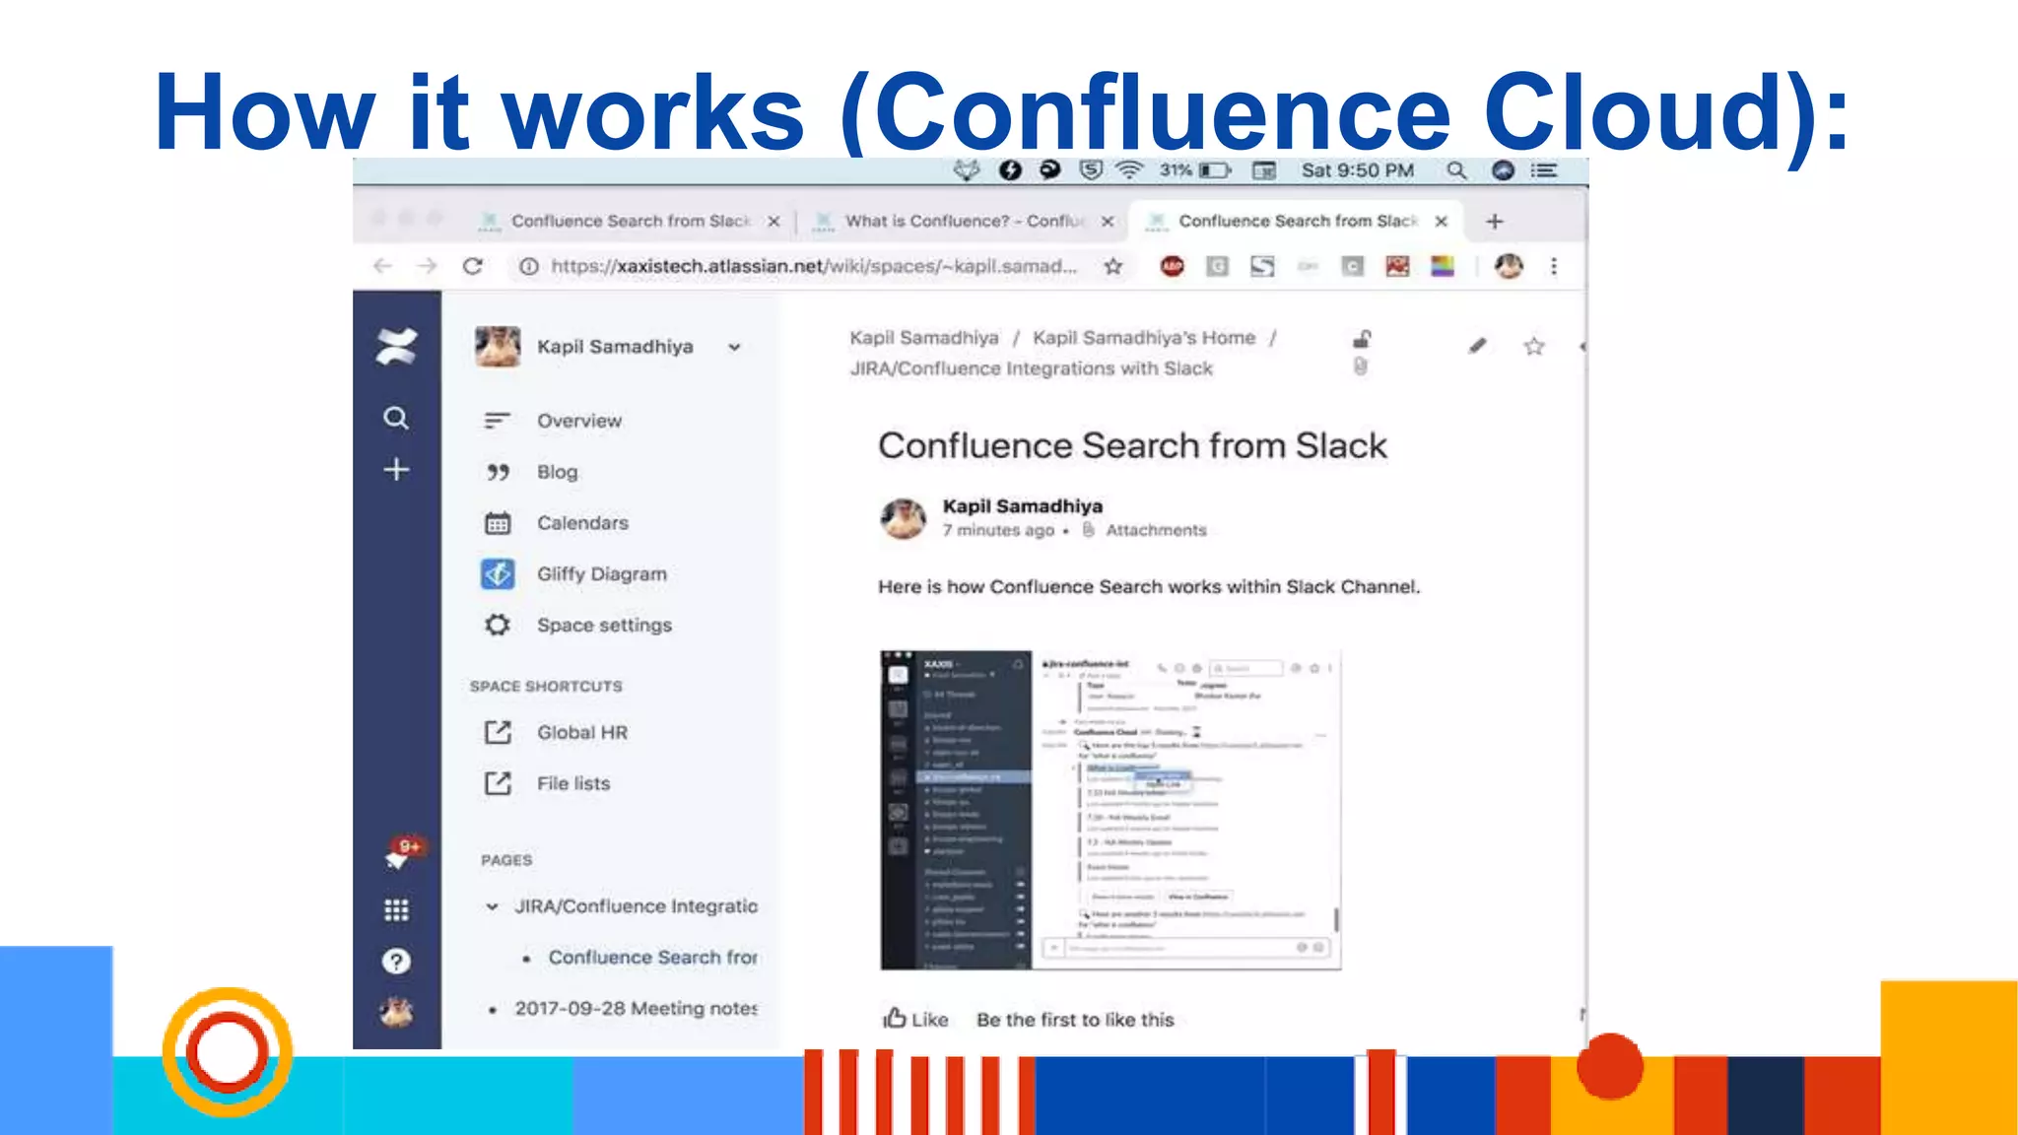Open Gliffy Diagram in space sidebar

coord(602,574)
